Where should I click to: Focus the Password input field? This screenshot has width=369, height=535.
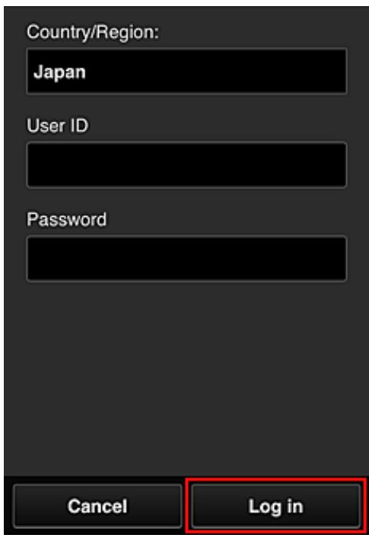click(x=187, y=258)
